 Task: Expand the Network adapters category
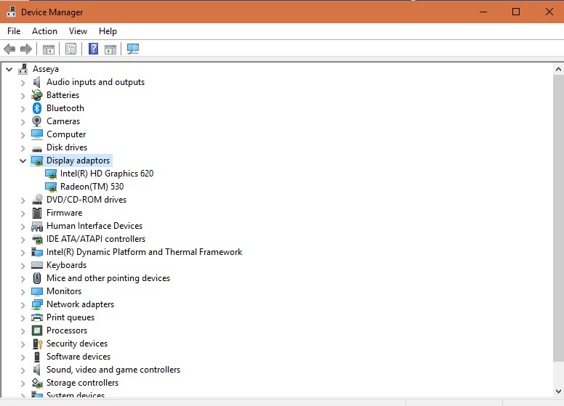click(23, 304)
